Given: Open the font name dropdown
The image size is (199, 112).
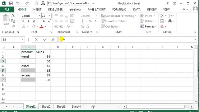Looking at the screenshot, I should click(39, 16).
